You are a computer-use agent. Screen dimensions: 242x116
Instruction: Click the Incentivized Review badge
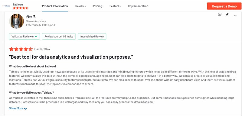(92, 37)
